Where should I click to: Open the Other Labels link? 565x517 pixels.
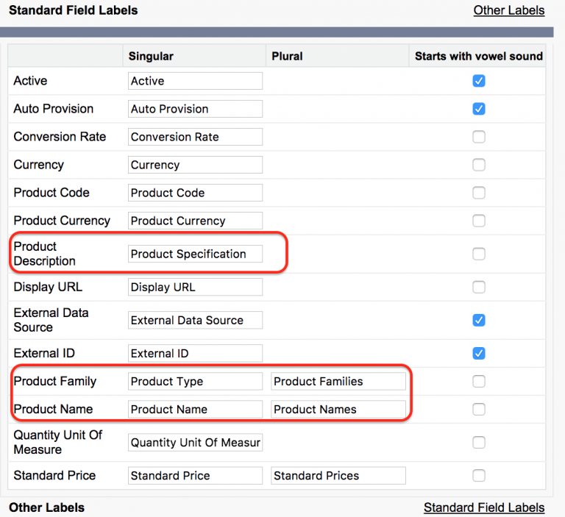509,10
